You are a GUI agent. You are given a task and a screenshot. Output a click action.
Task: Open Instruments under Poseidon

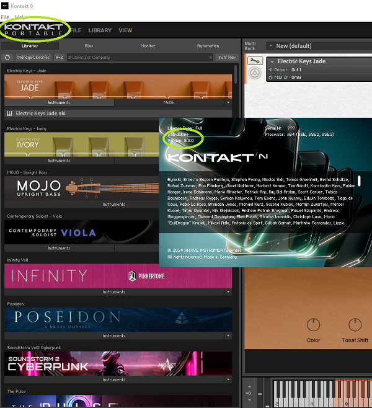[x=113, y=335]
